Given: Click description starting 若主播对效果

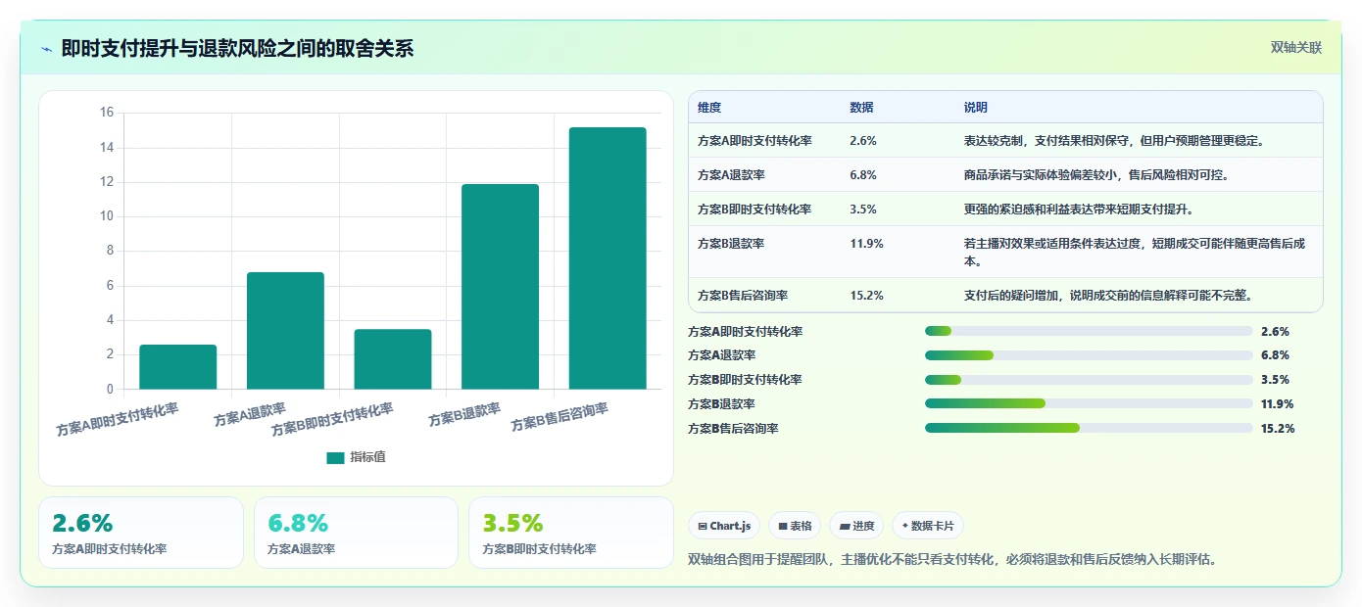Looking at the screenshot, I should [x=1135, y=253].
